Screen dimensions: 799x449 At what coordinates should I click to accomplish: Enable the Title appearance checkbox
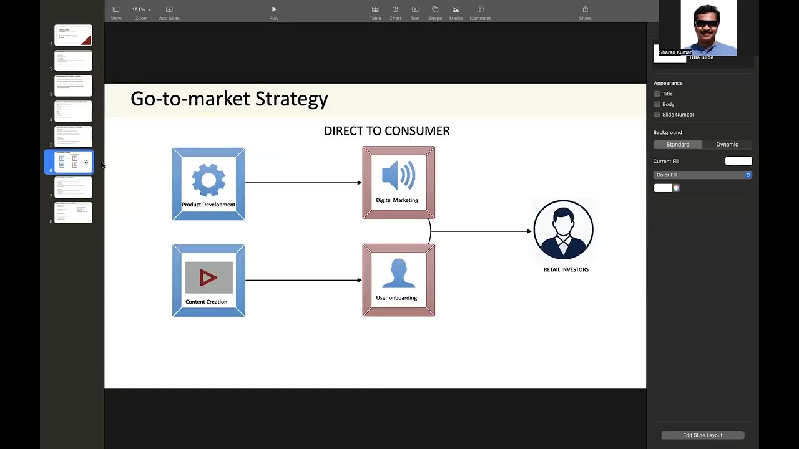(x=657, y=94)
